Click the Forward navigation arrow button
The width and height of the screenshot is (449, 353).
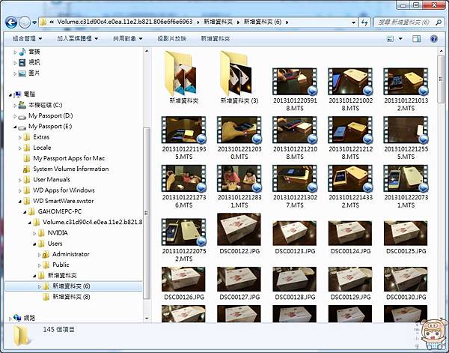pyautogui.click(x=25, y=22)
